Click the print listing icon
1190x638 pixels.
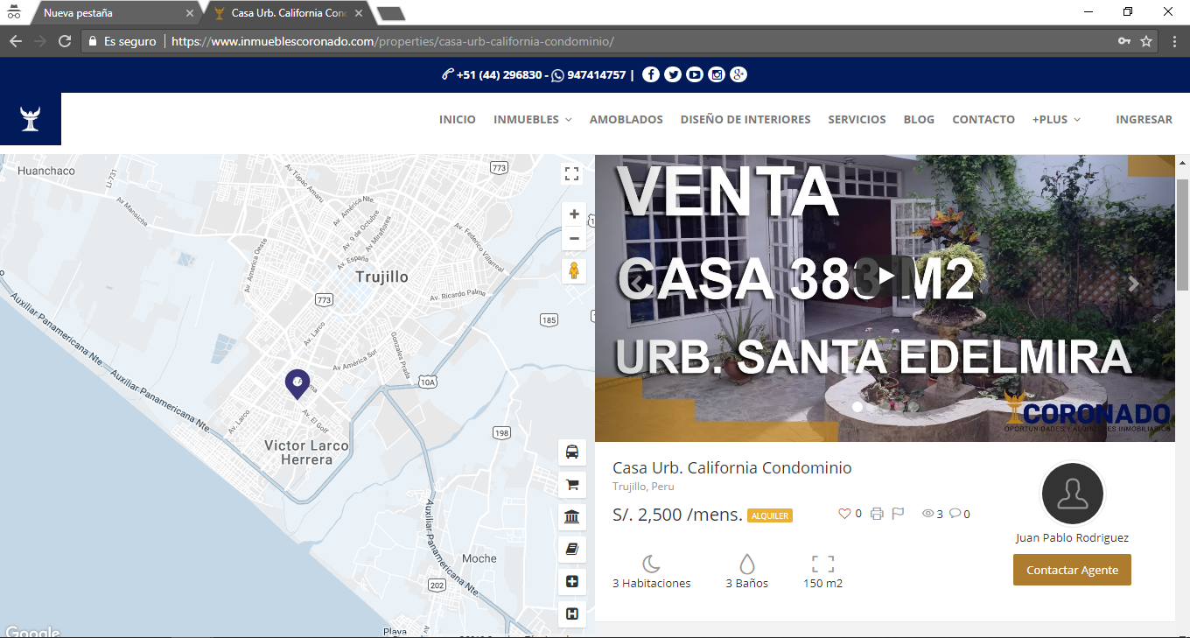(x=877, y=514)
